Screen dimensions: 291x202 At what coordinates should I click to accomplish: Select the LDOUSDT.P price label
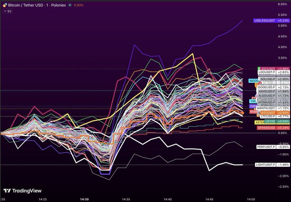coord(266,72)
